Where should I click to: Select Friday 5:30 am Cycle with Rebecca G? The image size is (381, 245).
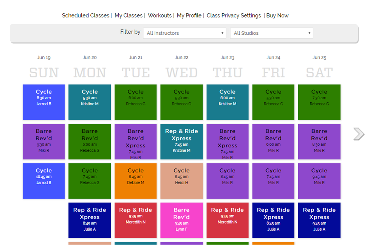pos(273,102)
